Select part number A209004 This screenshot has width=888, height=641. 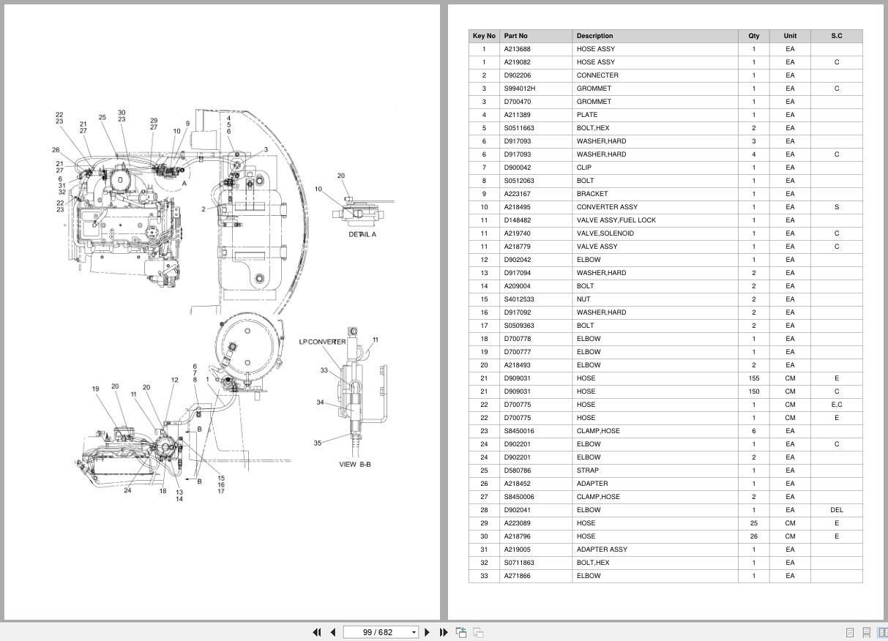(x=518, y=286)
